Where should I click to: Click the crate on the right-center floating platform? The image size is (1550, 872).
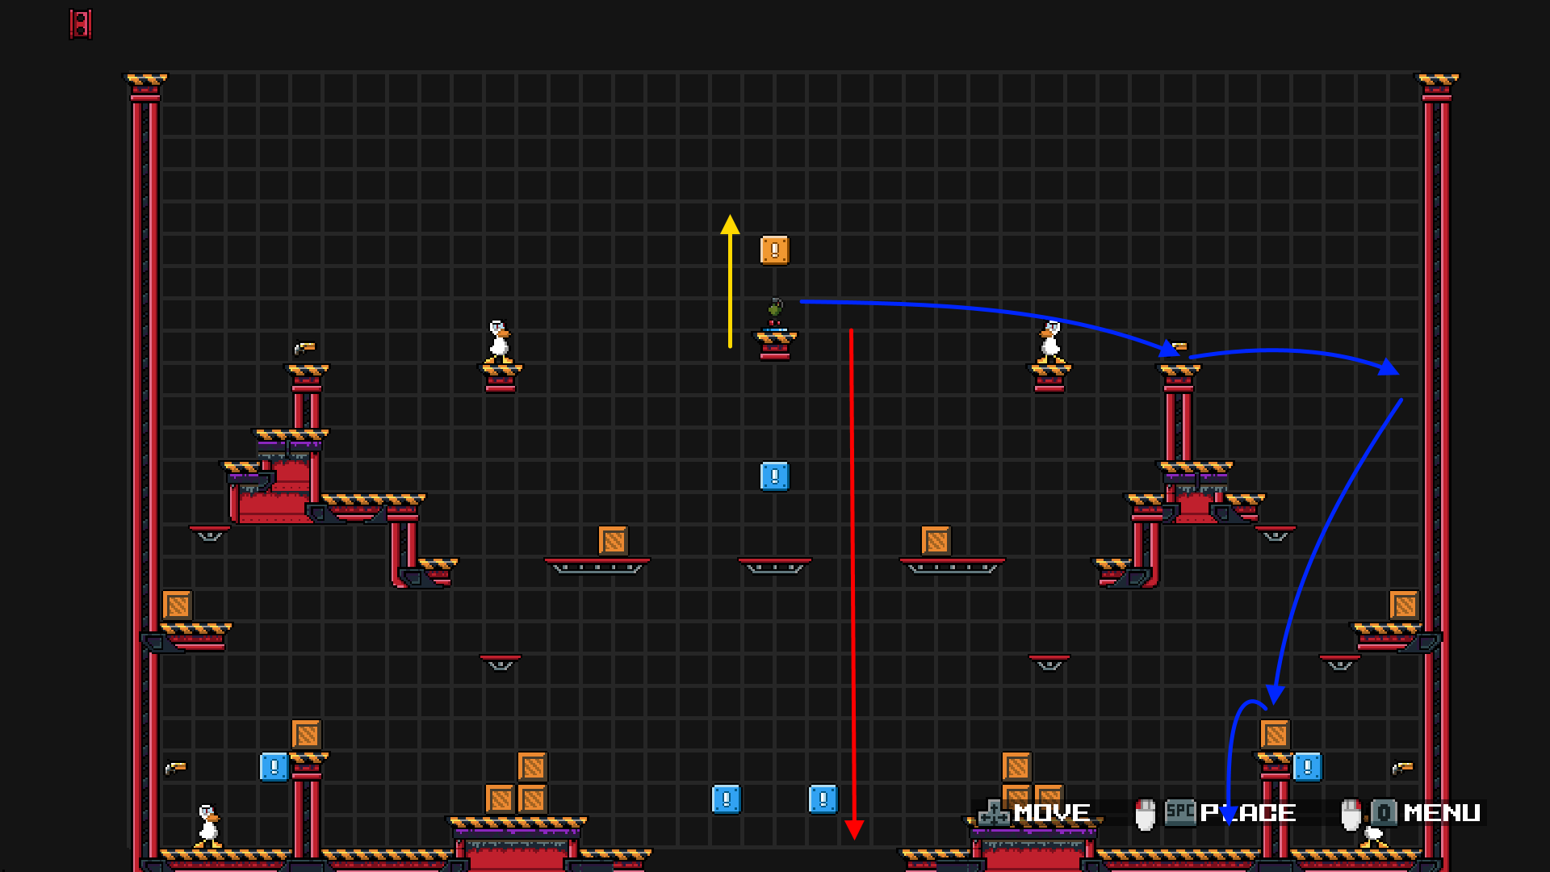click(936, 541)
